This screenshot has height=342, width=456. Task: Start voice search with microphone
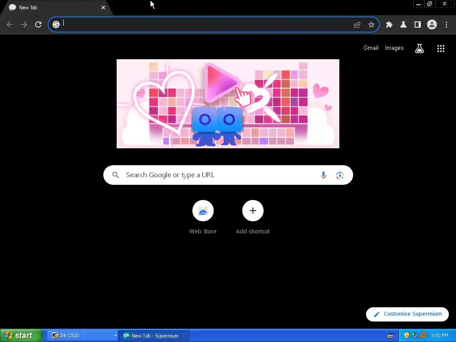point(323,175)
